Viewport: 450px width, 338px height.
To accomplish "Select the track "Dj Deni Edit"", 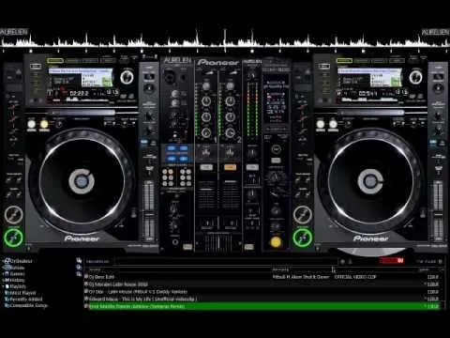I will click(x=101, y=277).
